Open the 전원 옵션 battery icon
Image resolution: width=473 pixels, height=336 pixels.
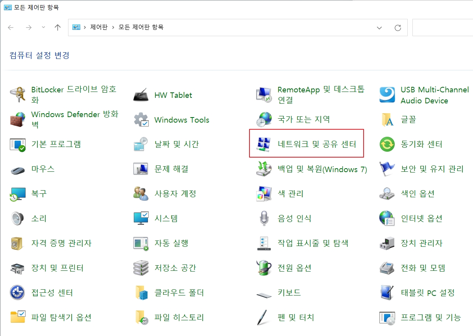tap(264, 268)
